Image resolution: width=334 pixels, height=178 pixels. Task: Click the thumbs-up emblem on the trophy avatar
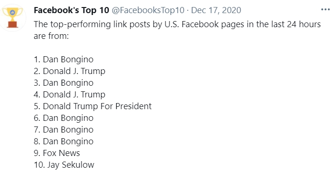(13, 12)
